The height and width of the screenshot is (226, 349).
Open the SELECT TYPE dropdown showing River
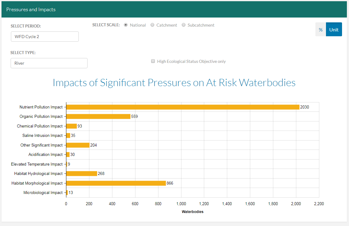pos(49,63)
